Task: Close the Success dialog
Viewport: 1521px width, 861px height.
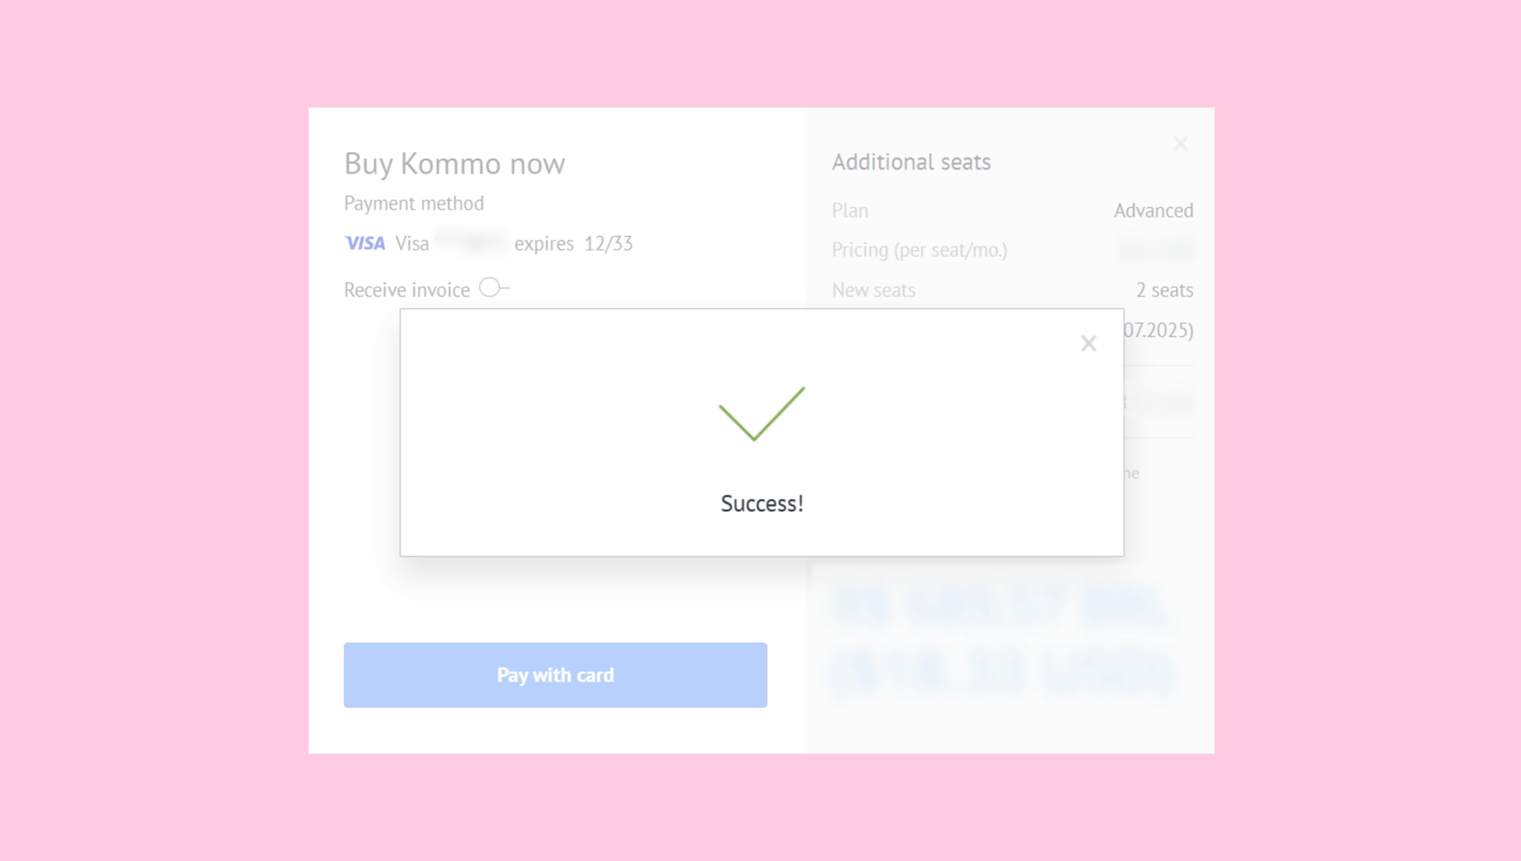Action: click(1088, 344)
